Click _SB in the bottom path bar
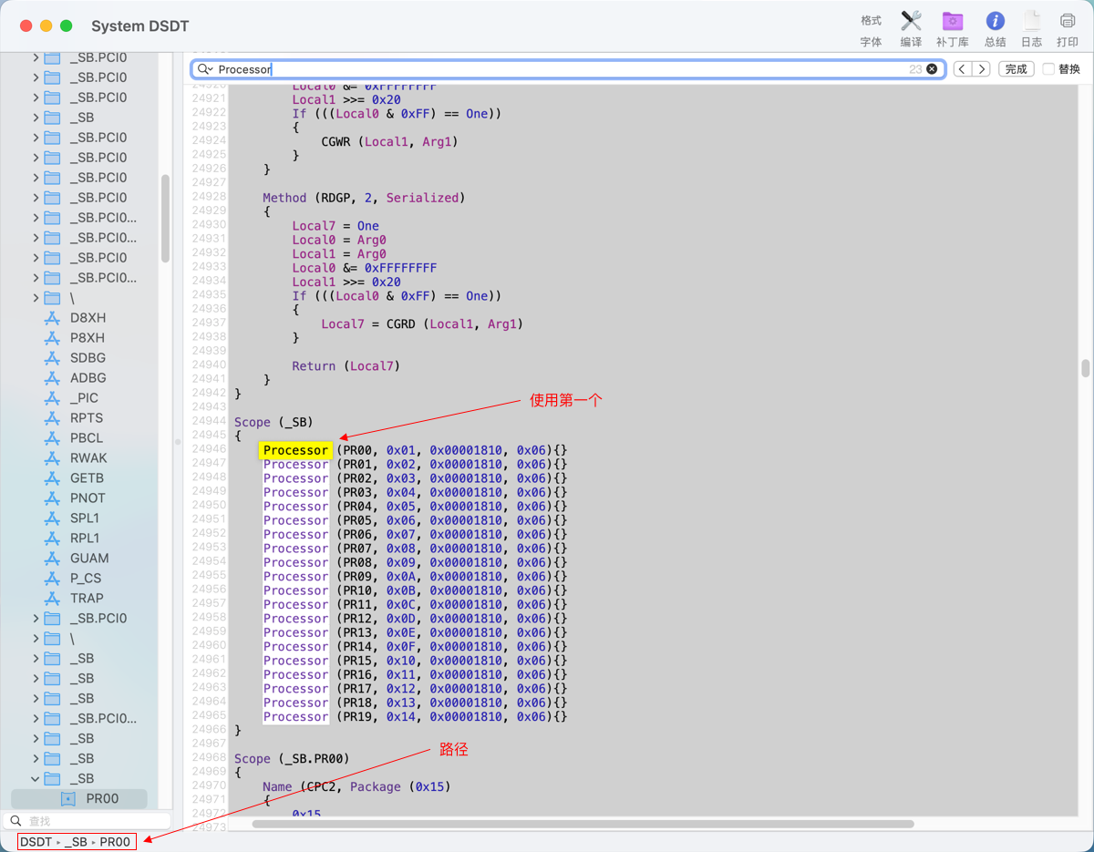This screenshot has width=1094, height=852. click(78, 842)
